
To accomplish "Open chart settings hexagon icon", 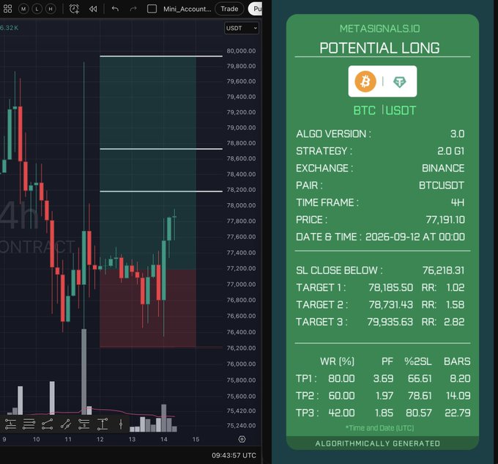I will (242, 439).
